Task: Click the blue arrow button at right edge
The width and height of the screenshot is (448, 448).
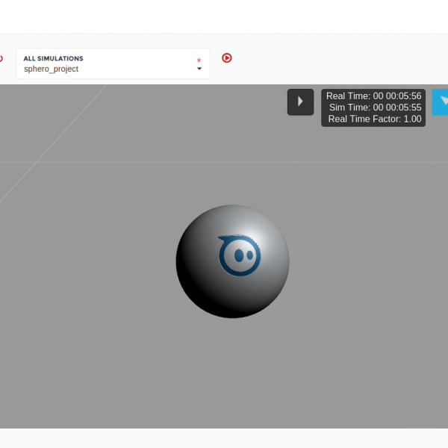Action: (x=440, y=102)
